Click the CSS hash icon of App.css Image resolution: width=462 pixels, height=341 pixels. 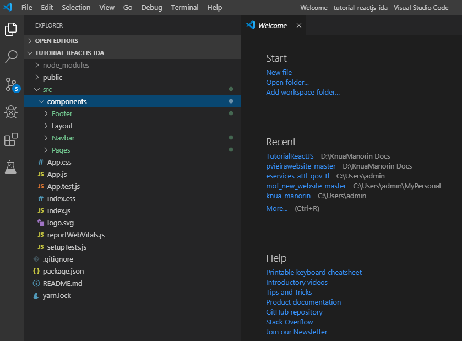(x=41, y=162)
